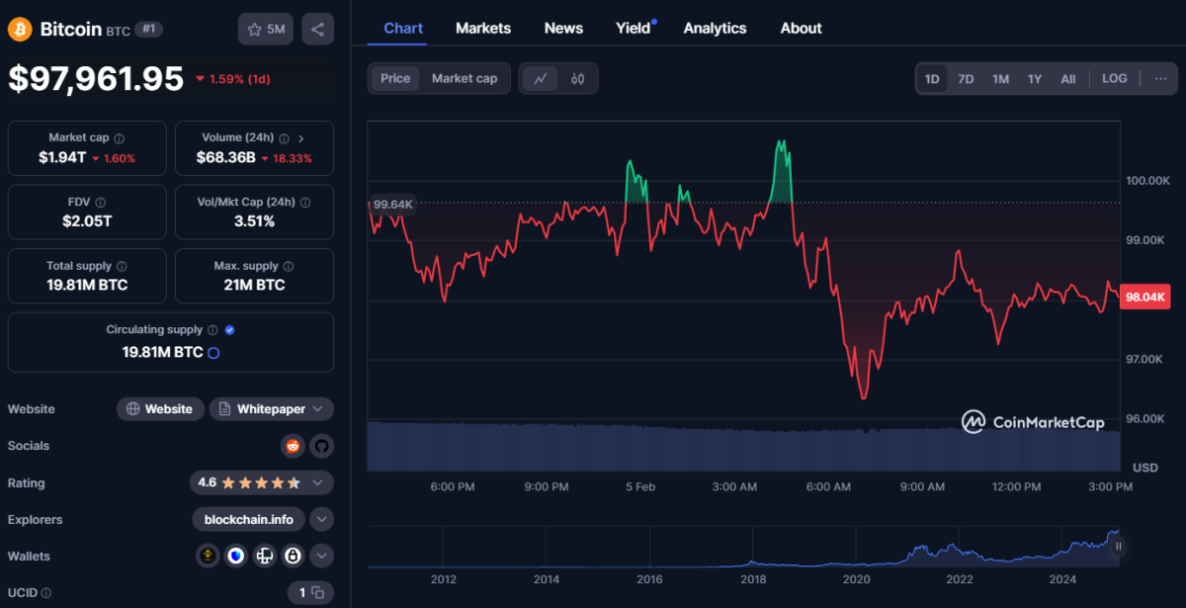Add Bitcoin to watchlist via star button

265,30
